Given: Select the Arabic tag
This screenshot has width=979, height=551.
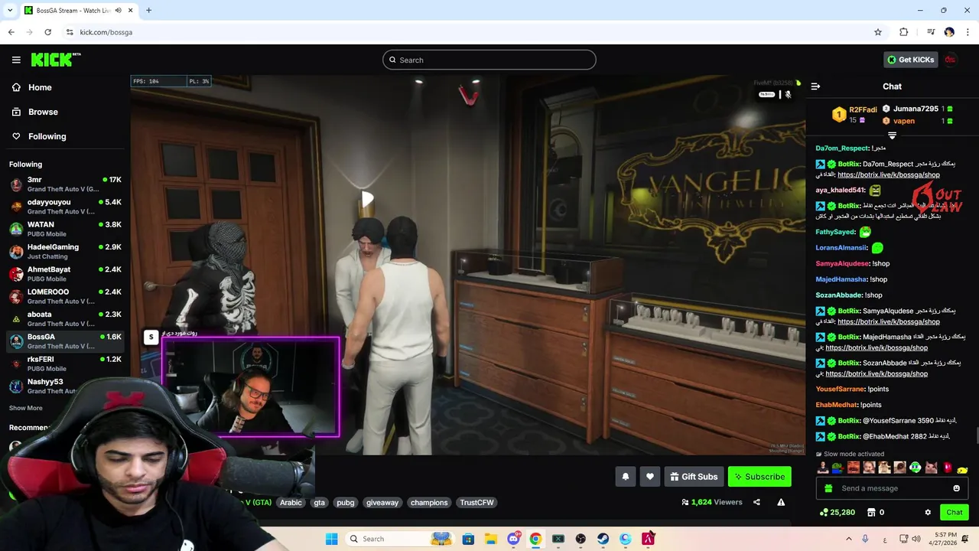Looking at the screenshot, I should [291, 502].
